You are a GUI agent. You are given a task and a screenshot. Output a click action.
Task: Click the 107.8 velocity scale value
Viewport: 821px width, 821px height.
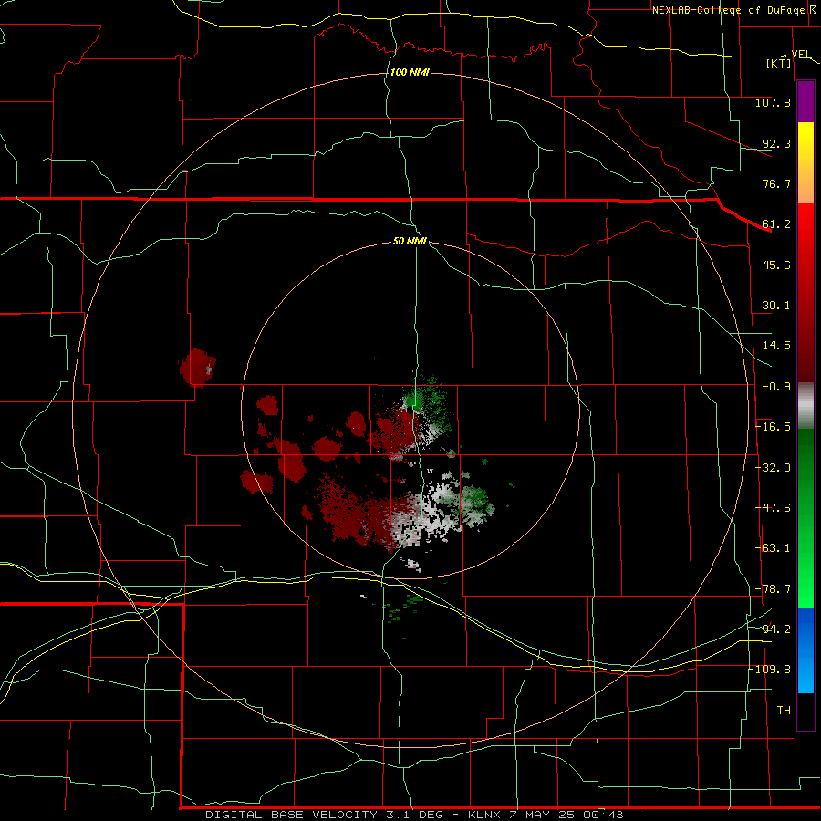(x=773, y=102)
